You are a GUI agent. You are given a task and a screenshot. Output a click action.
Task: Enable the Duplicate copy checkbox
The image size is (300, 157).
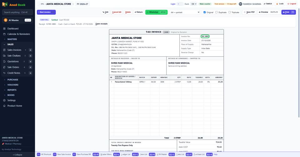pyautogui.click(x=216, y=12)
